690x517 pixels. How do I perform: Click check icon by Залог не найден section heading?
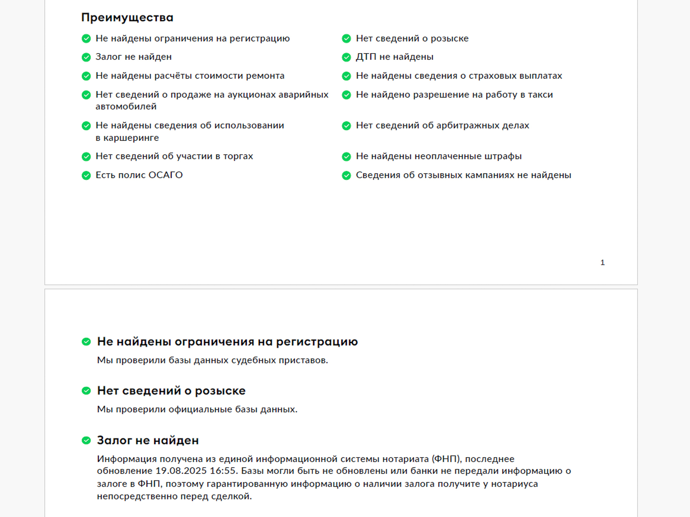pos(86,440)
